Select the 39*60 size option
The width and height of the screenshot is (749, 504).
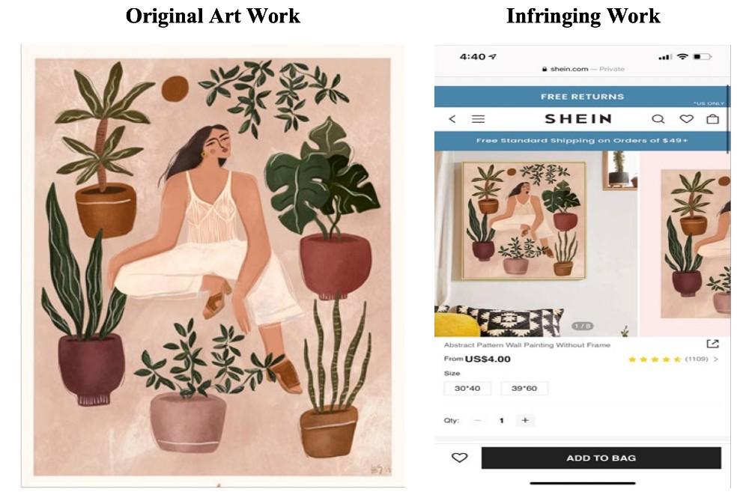[524, 388]
